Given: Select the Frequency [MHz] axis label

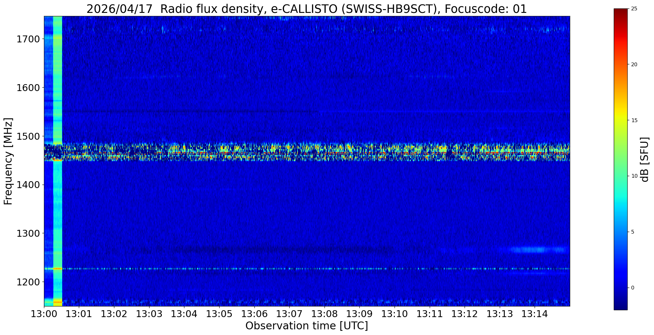Looking at the screenshot, I should coord(8,161).
